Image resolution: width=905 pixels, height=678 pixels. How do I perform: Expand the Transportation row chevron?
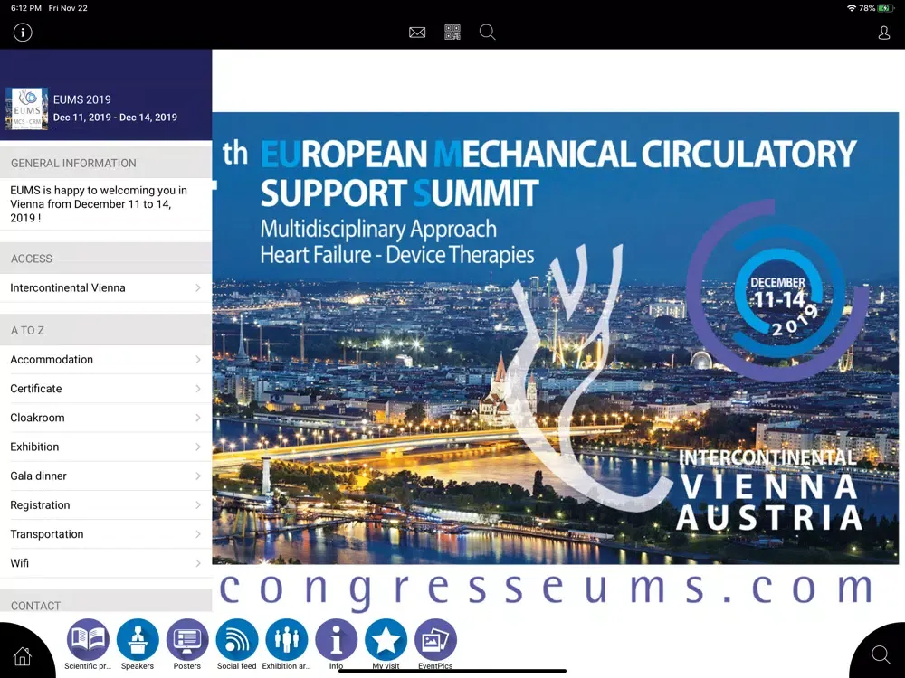coord(198,534)
